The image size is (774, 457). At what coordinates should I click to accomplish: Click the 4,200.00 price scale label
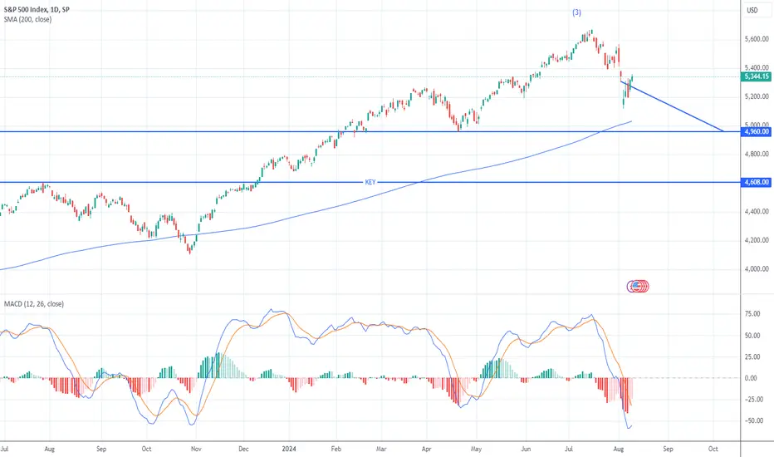757,240
